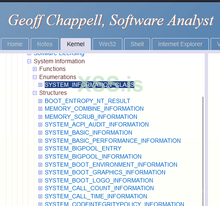Click the Structures folder label
The image size is (220, 206).
point(53,93)
